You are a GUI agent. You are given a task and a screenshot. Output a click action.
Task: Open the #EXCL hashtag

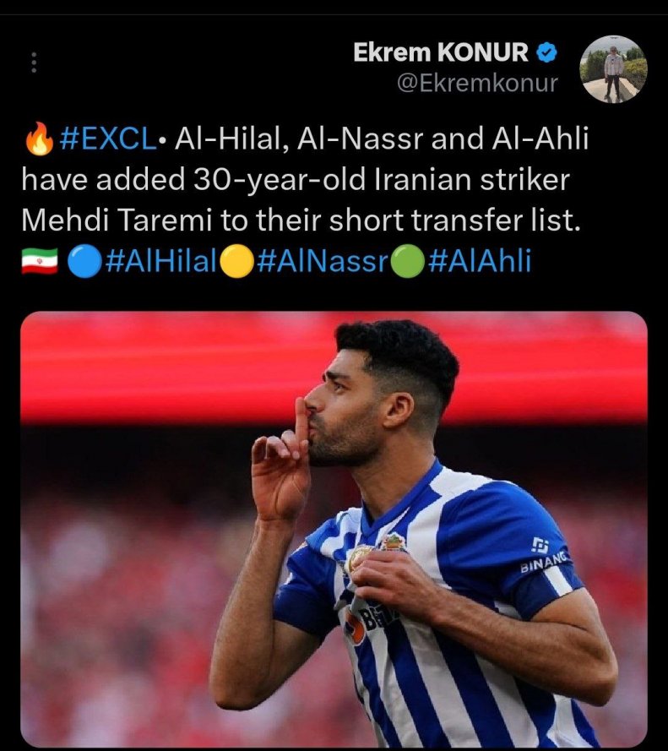[x=109, y=139]
